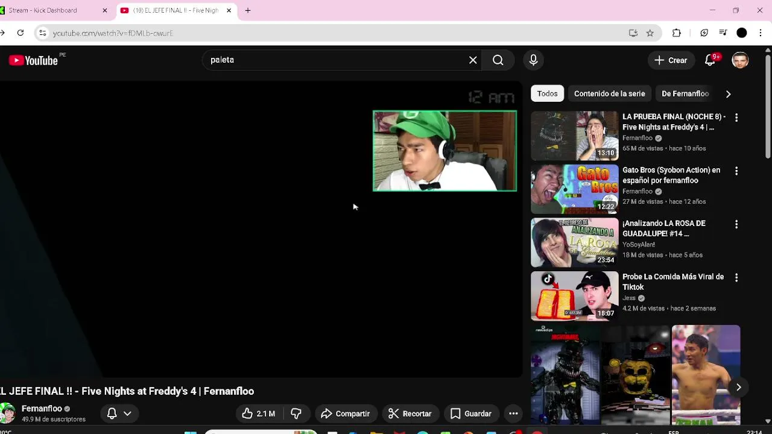The height and width of the screenshot is (434, 772).
Task: Expand subscription options chevron beside bell
Action: 127,414
